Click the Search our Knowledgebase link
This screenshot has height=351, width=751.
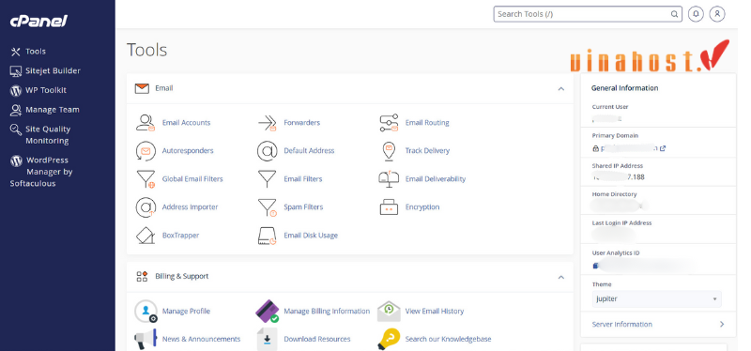pyautogui.click(x=449, y=339)
